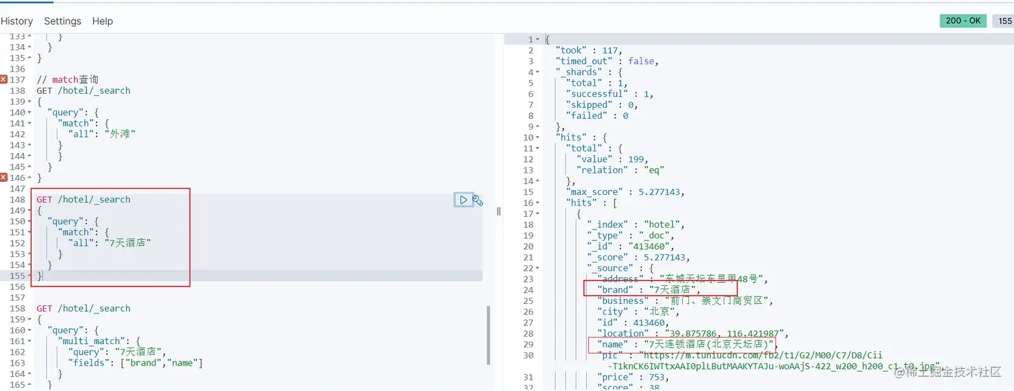Click the error marker on line 146
The image size is (1014, 391).
(3, 177)
